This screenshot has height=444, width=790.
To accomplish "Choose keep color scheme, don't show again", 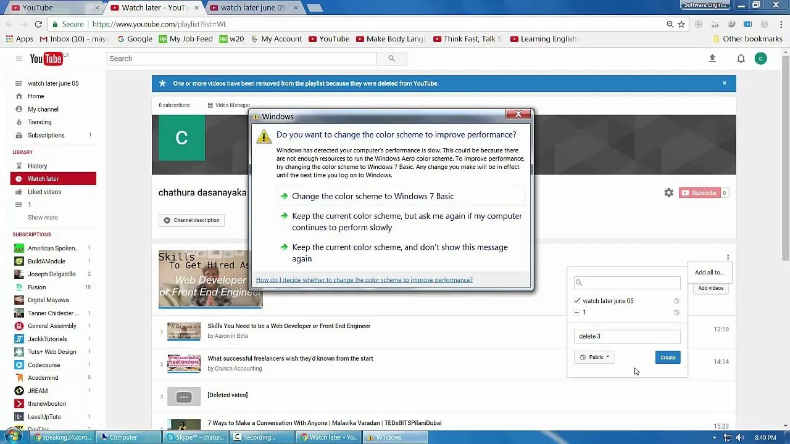I will point(401,253).
